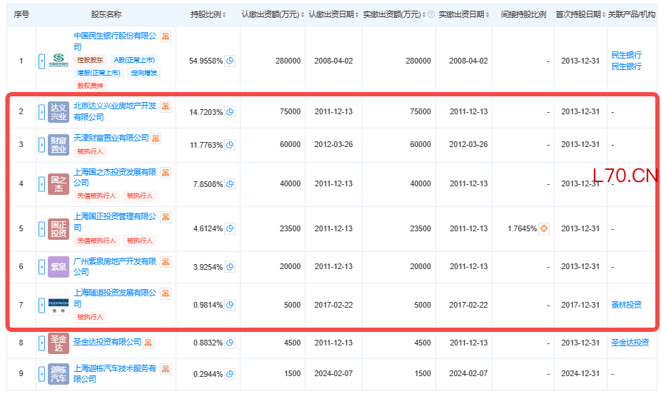This screenshot has height=394, width=661.
Task: Open 上海迦栋汽车技术服务有限公司 company link
Action: point(115,374)
